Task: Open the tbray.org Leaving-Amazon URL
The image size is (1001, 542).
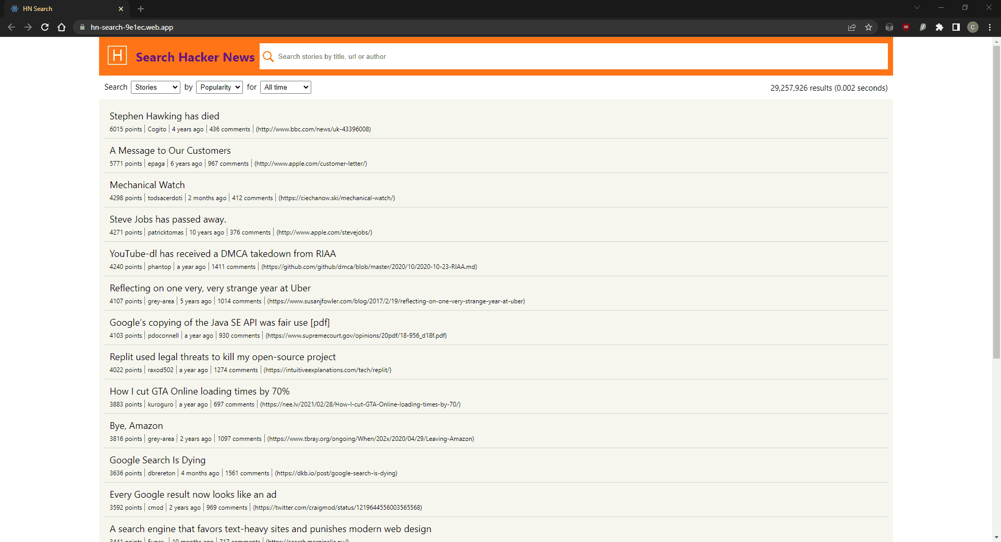Action: point(371,439)
